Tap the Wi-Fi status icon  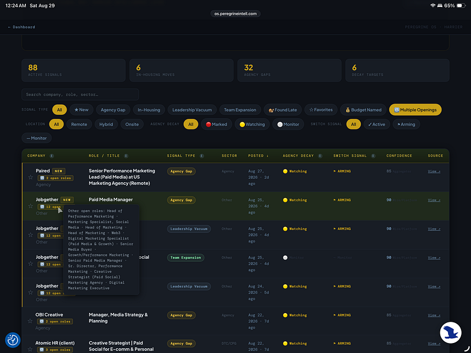(433, 5)
